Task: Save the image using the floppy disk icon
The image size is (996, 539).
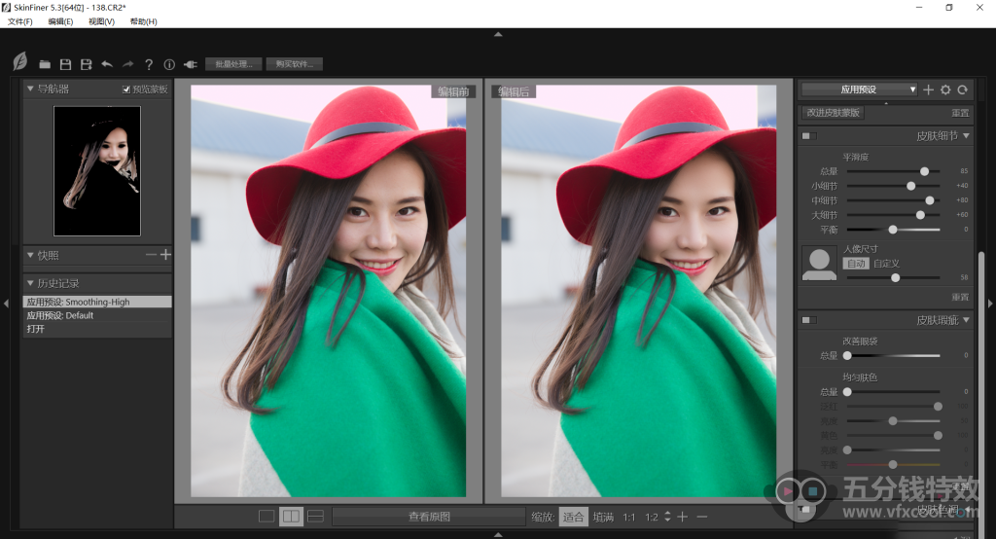Action: click(x=65, y=64)
